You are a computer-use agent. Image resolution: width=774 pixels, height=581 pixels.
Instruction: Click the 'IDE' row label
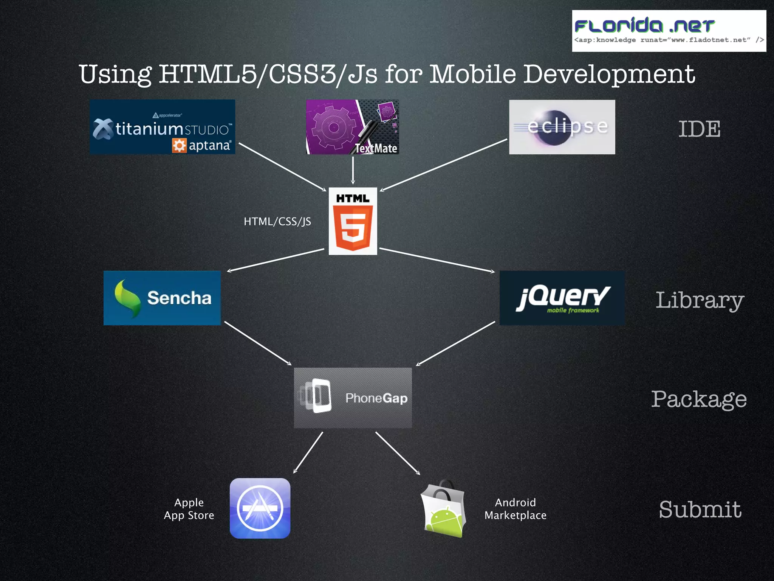(700, 129)
